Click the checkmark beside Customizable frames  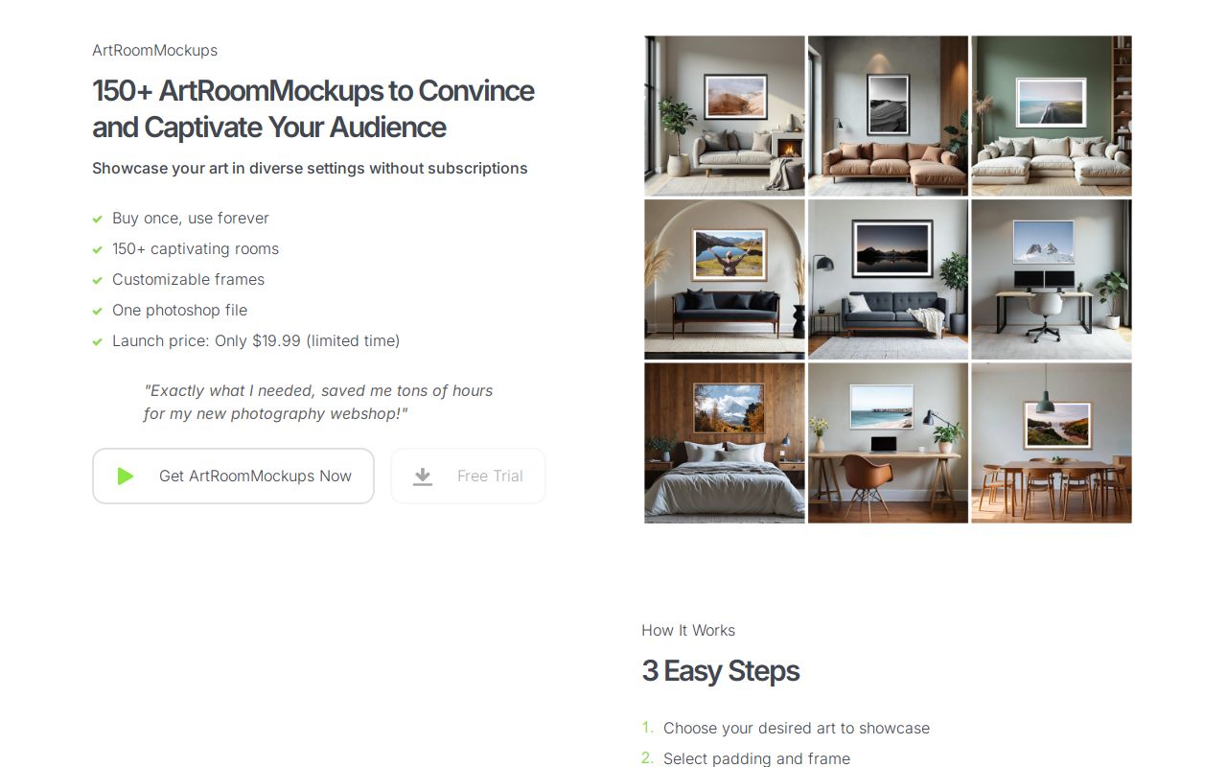coord(97,280)
